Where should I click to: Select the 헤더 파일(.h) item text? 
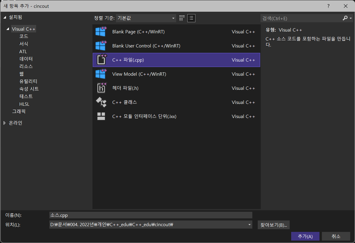tap(126, 88)
